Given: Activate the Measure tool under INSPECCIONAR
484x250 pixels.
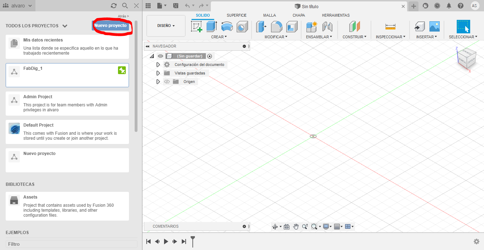Looking at the screenshot, I should coord(390,27).
